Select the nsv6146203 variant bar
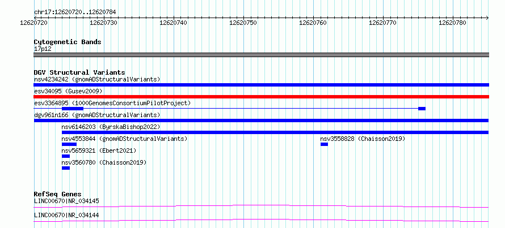505x228 pixels. pyautogui.click(x=275, y=132)
